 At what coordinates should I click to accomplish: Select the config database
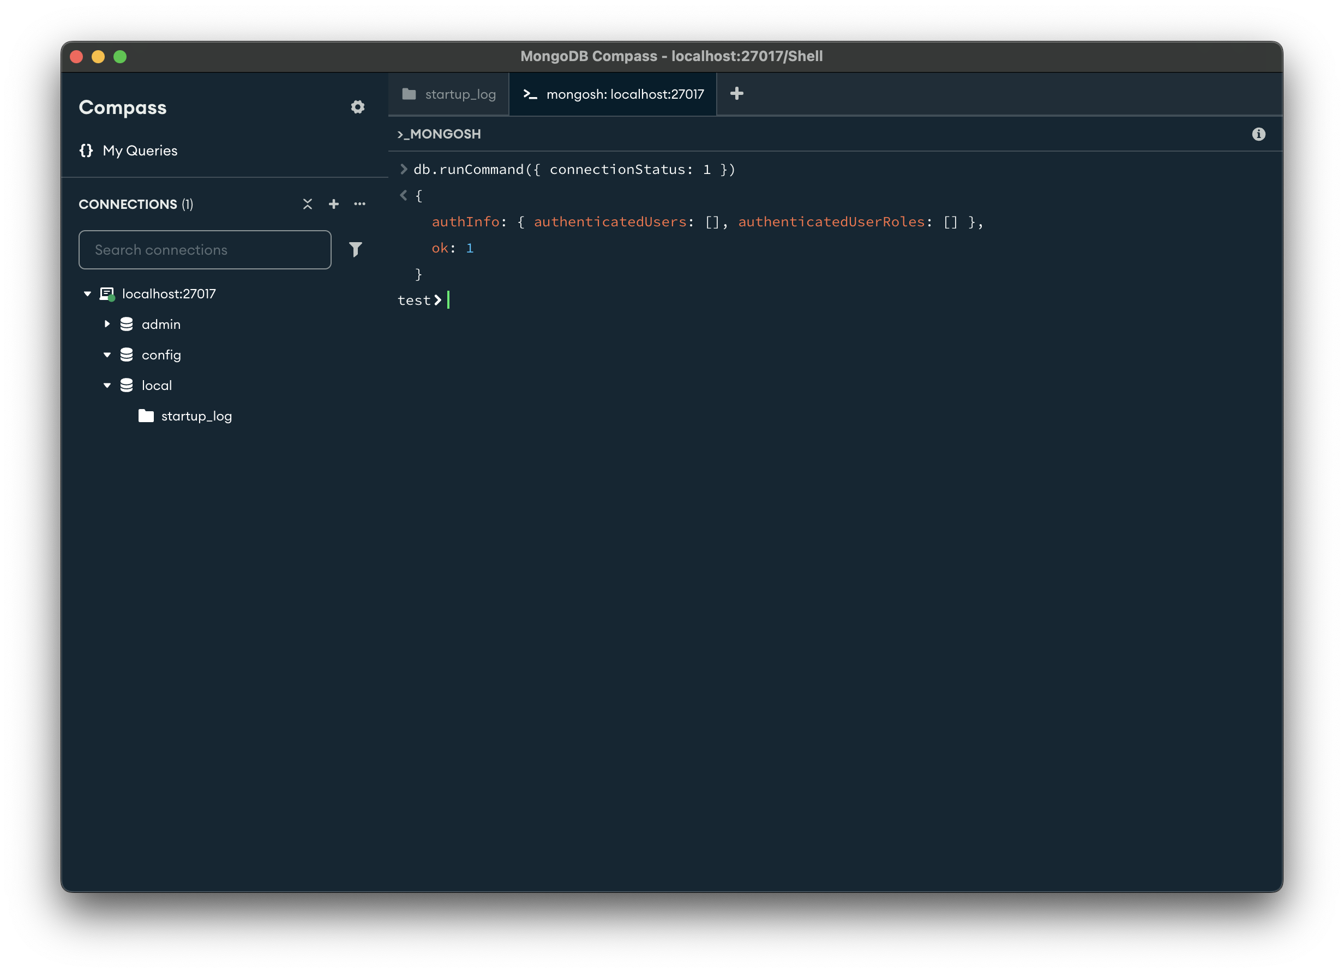click(161, 355)
